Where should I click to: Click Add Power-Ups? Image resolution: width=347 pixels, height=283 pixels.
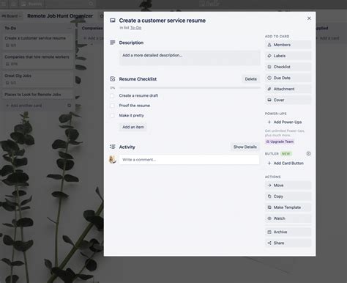288,122
